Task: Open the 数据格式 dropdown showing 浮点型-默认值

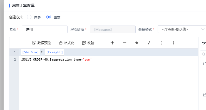Action: tap(182, 29)
